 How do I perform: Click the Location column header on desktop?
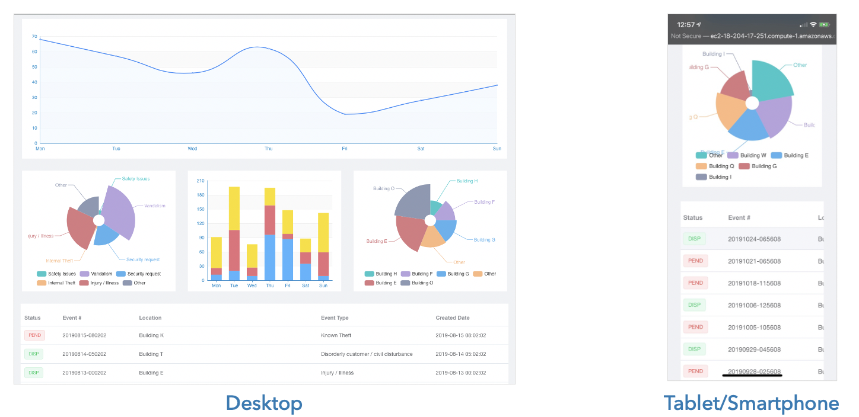click(x=150, y=318)
